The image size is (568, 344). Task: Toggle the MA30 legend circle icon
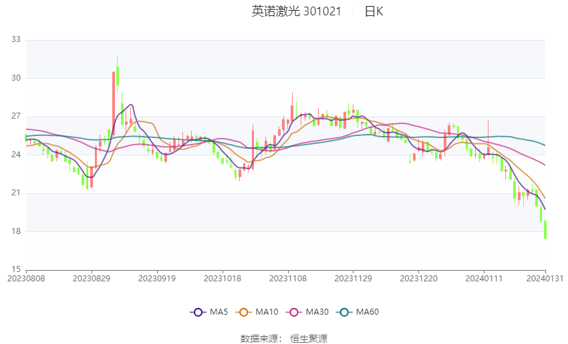coord(294,312)
